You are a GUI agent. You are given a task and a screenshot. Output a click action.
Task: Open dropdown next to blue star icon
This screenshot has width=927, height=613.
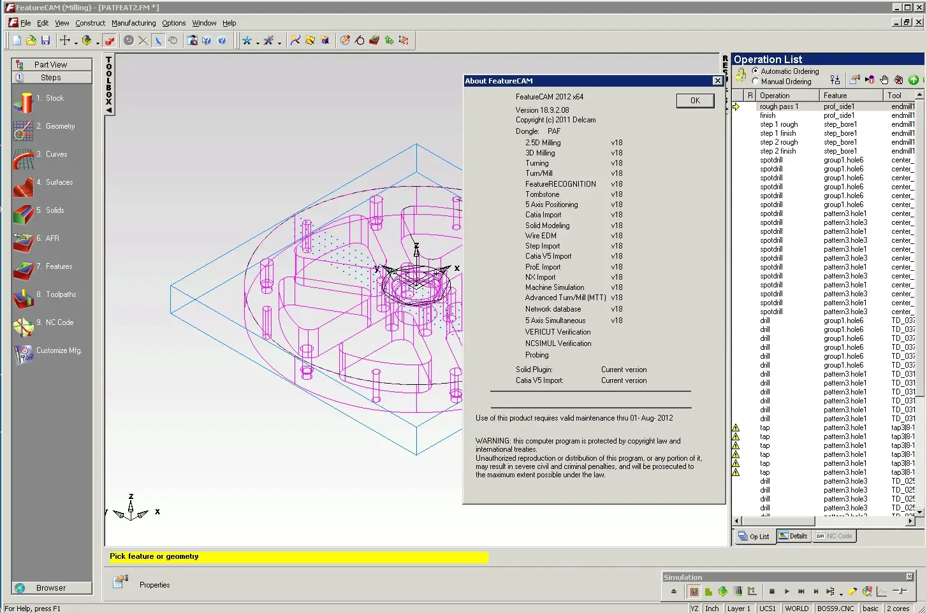[258, 43]
